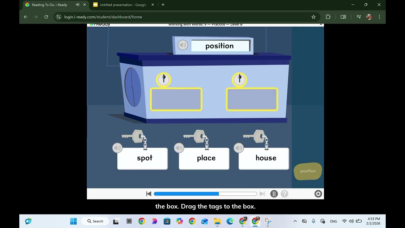Show hidden system tray icons
The width and height of the screenshot is (405, 228).
(295, 221)
